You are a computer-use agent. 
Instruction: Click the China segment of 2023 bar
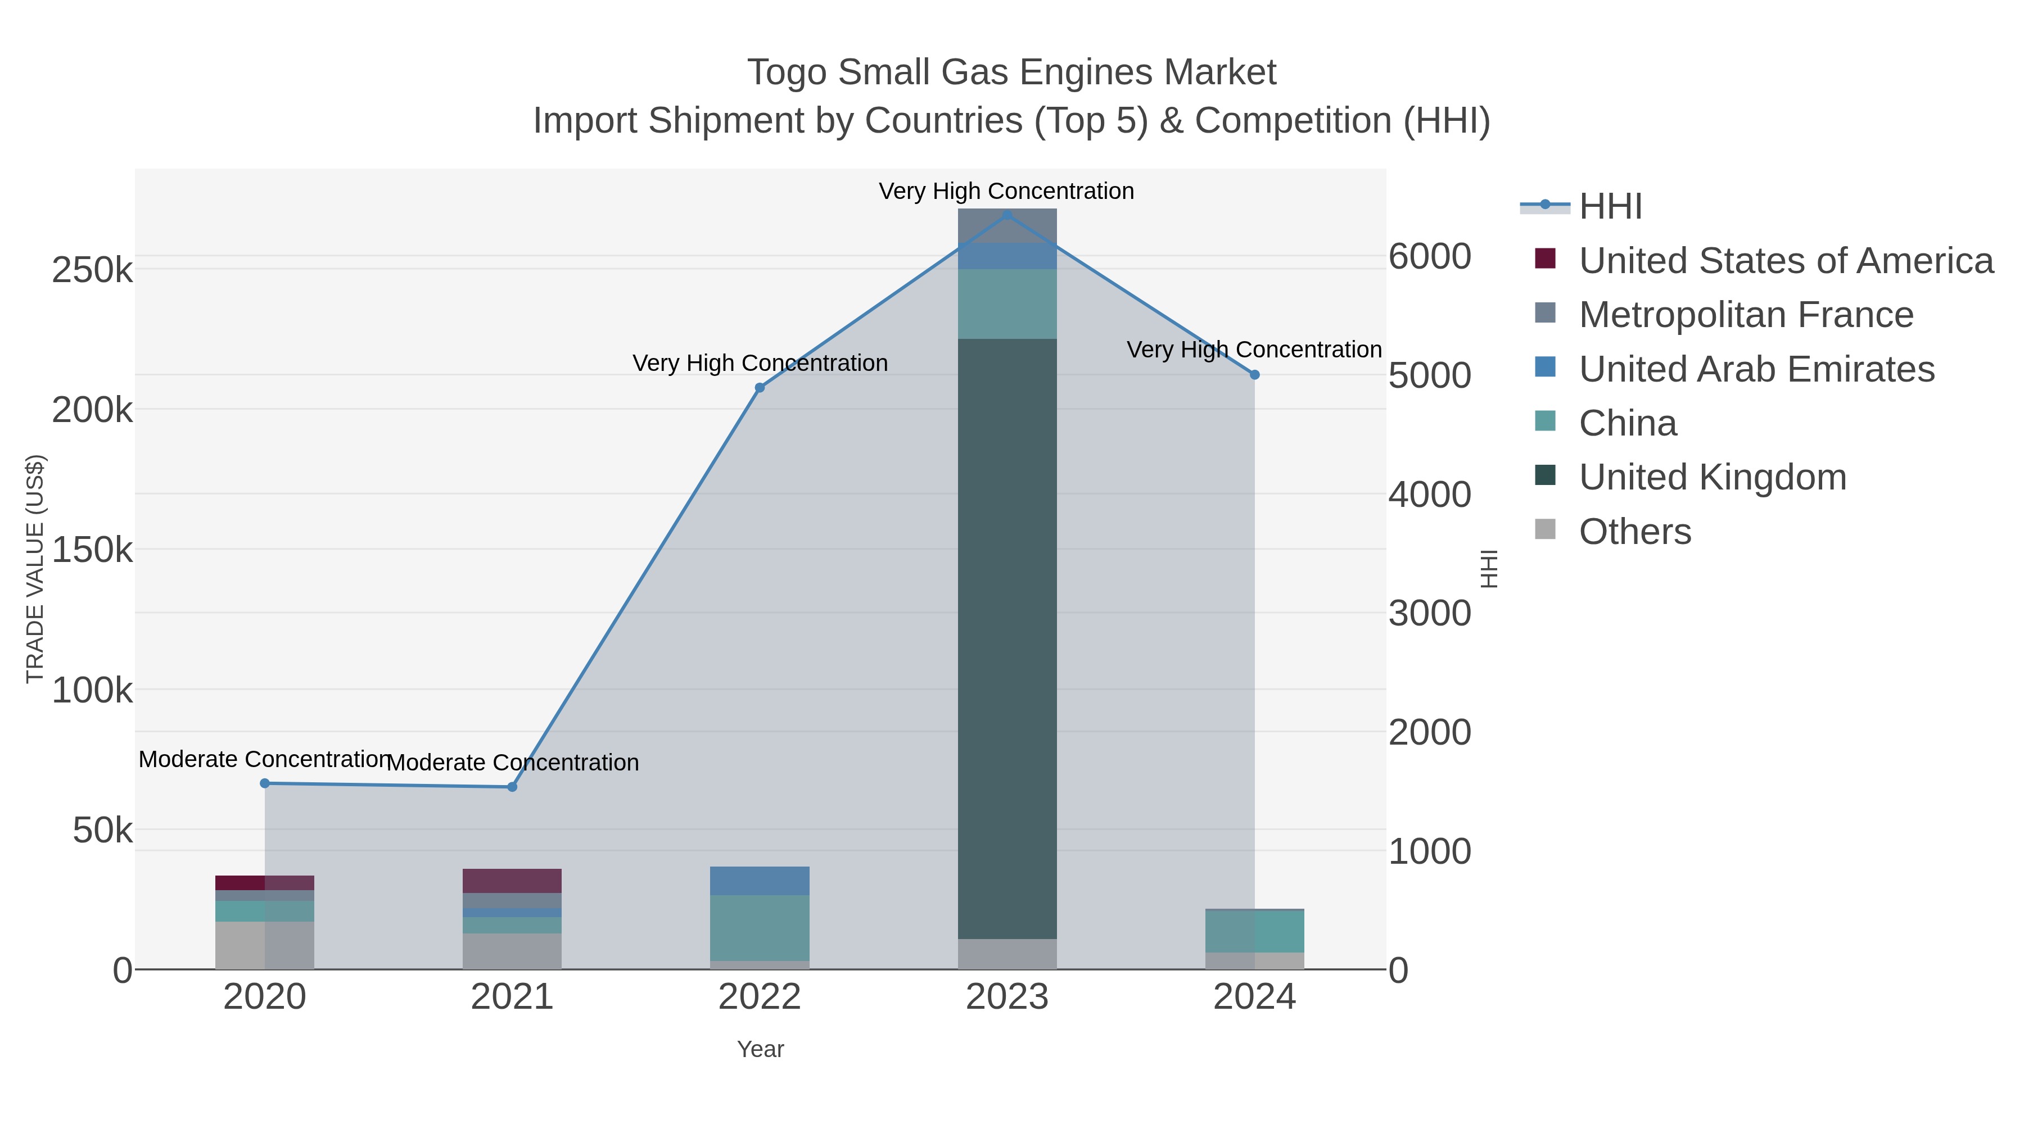click(x=1008, y=305)
